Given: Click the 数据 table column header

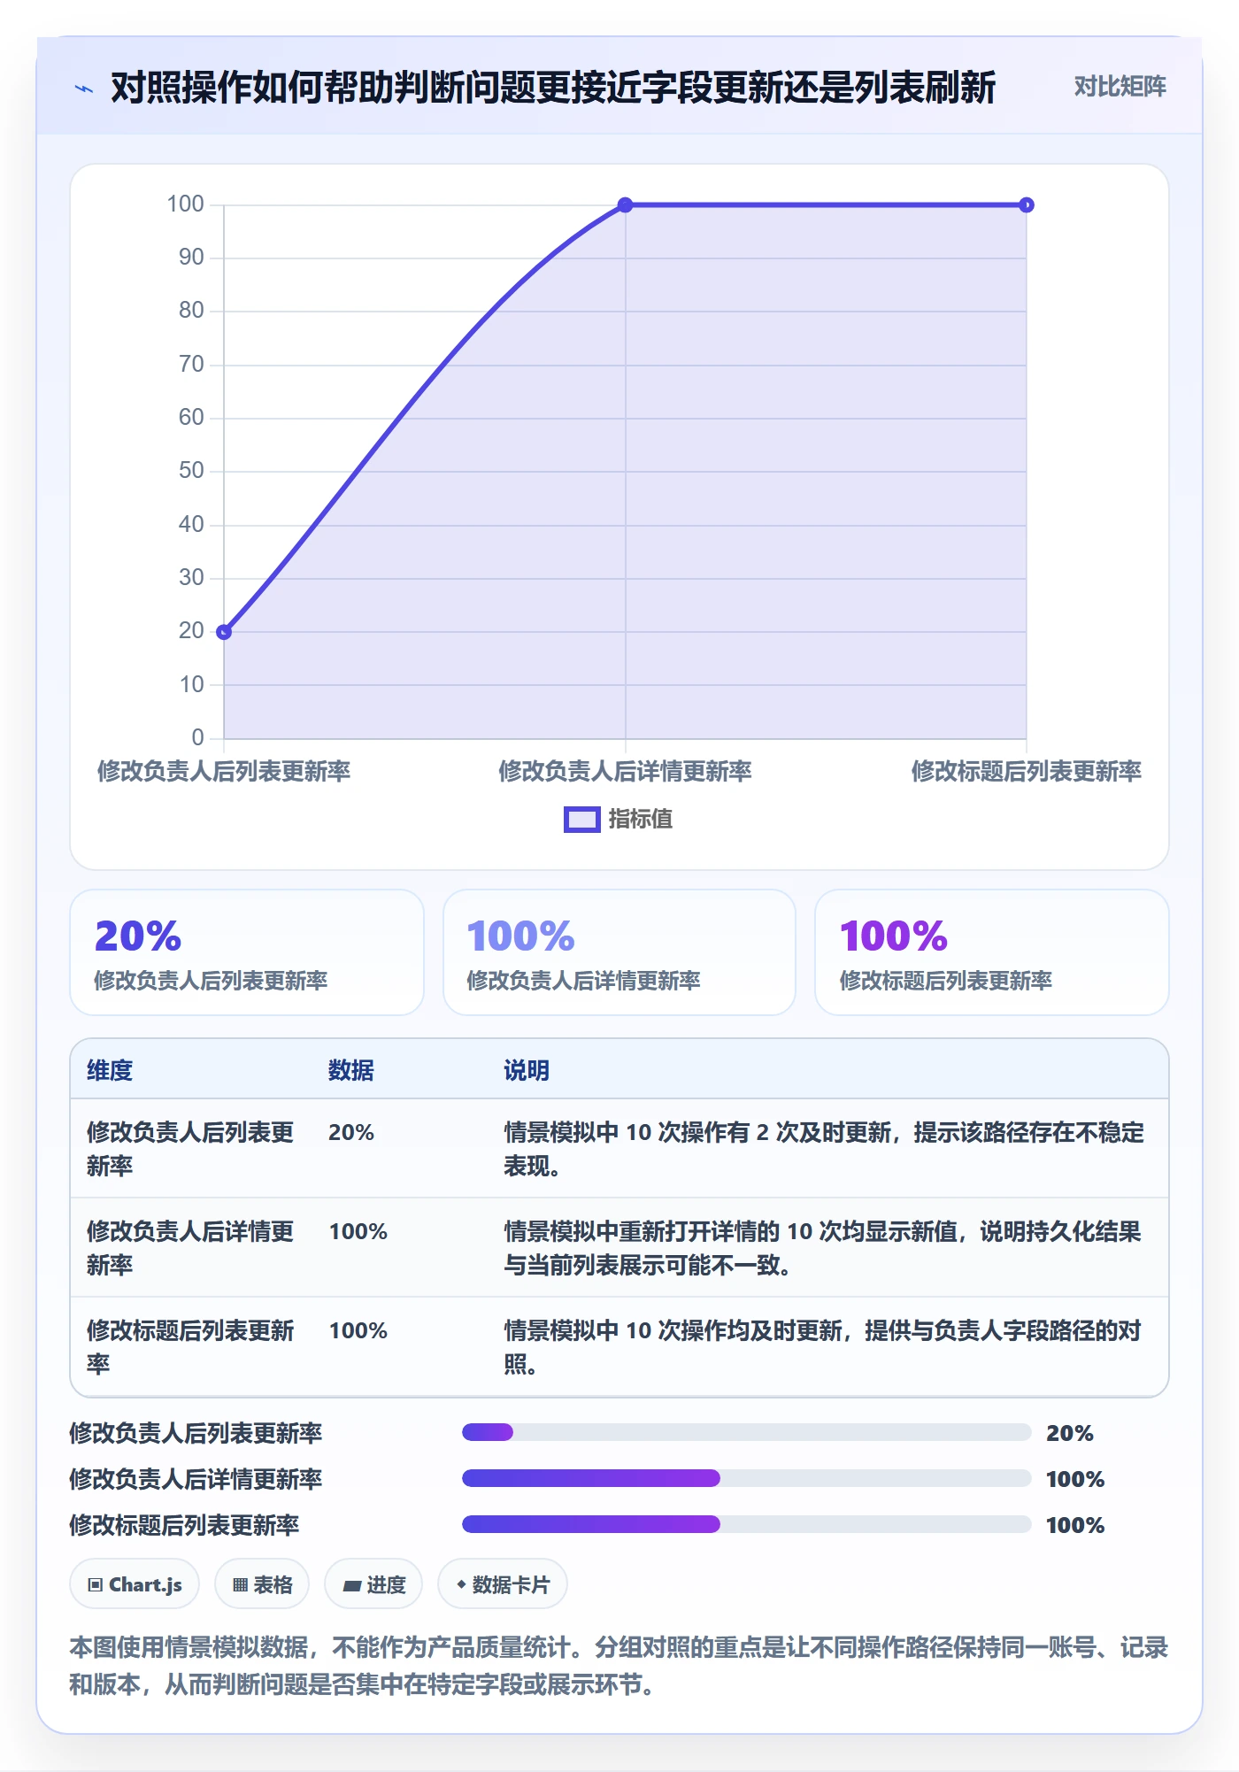Looking at the screenshot, I should point(351,1070).
